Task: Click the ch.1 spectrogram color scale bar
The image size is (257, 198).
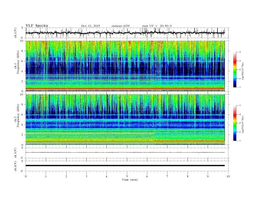Action: click(x=235, y=70)
